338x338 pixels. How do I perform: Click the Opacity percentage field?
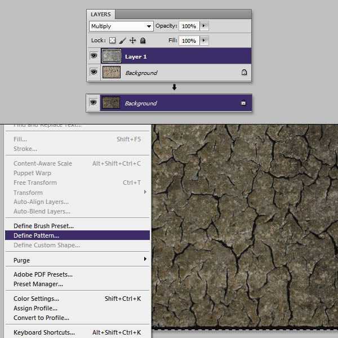coord(189,26)
